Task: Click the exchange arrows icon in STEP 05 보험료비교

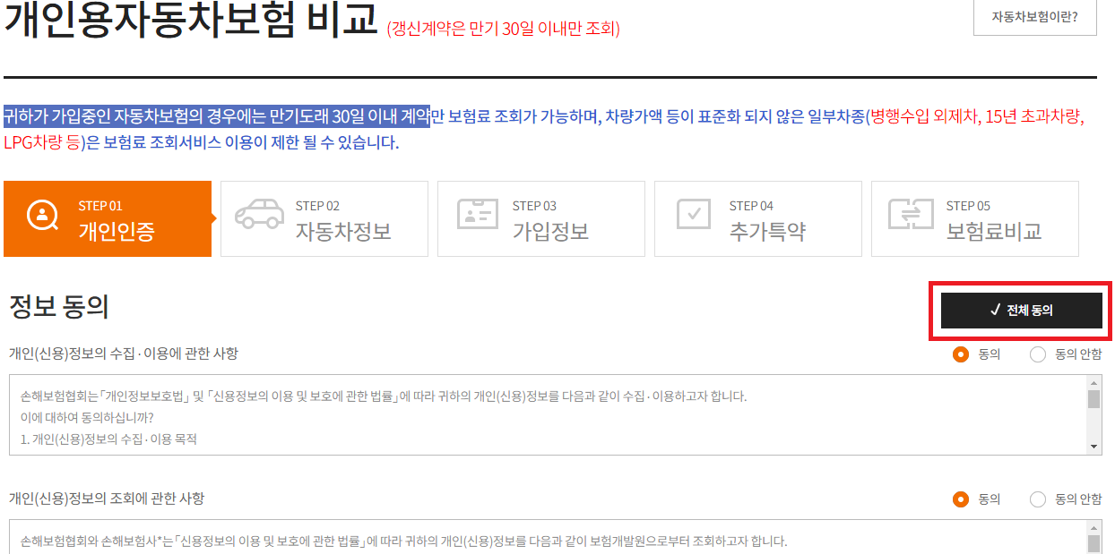Action: [912, 214]
